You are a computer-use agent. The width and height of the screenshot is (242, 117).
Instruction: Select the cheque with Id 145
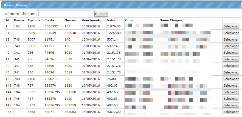point(231,99)
